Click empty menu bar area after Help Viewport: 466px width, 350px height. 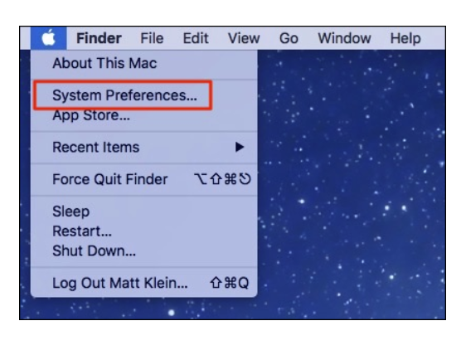click(434, 38)
